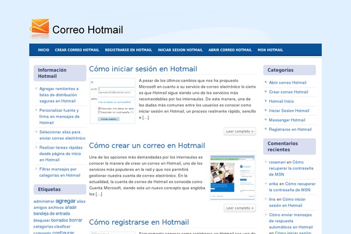Select REGISTRARSE EN HOTMAIL menu item
Screen dimensions: 351x234
128,50
